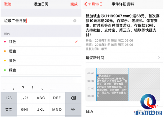Go back to 11月16日

pos(93,4)
